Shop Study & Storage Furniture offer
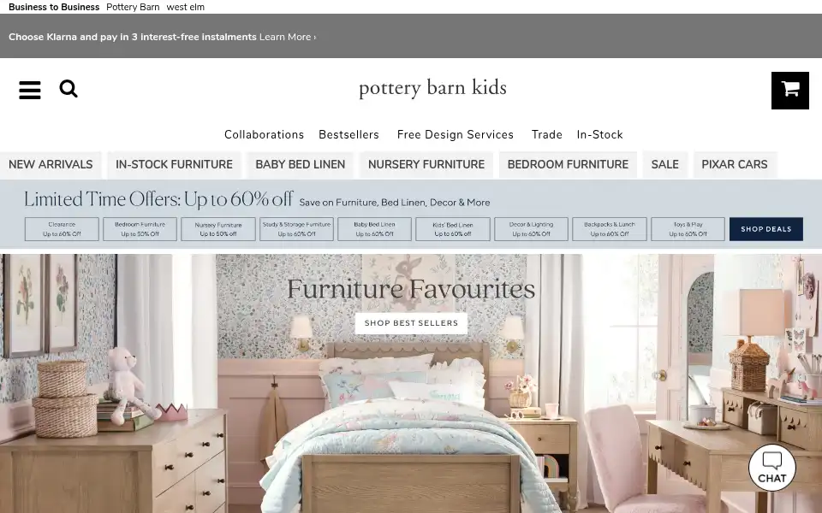 coord(297,229)
